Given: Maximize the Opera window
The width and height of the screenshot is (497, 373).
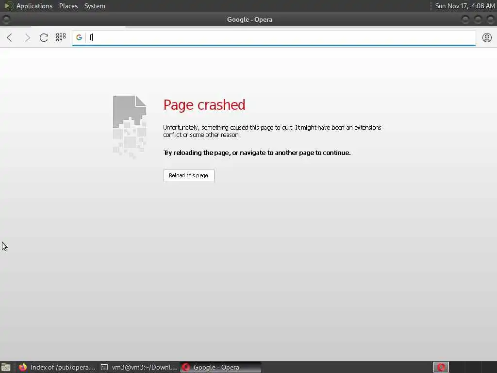Looking at the screenshot, I should click(478, 19).
